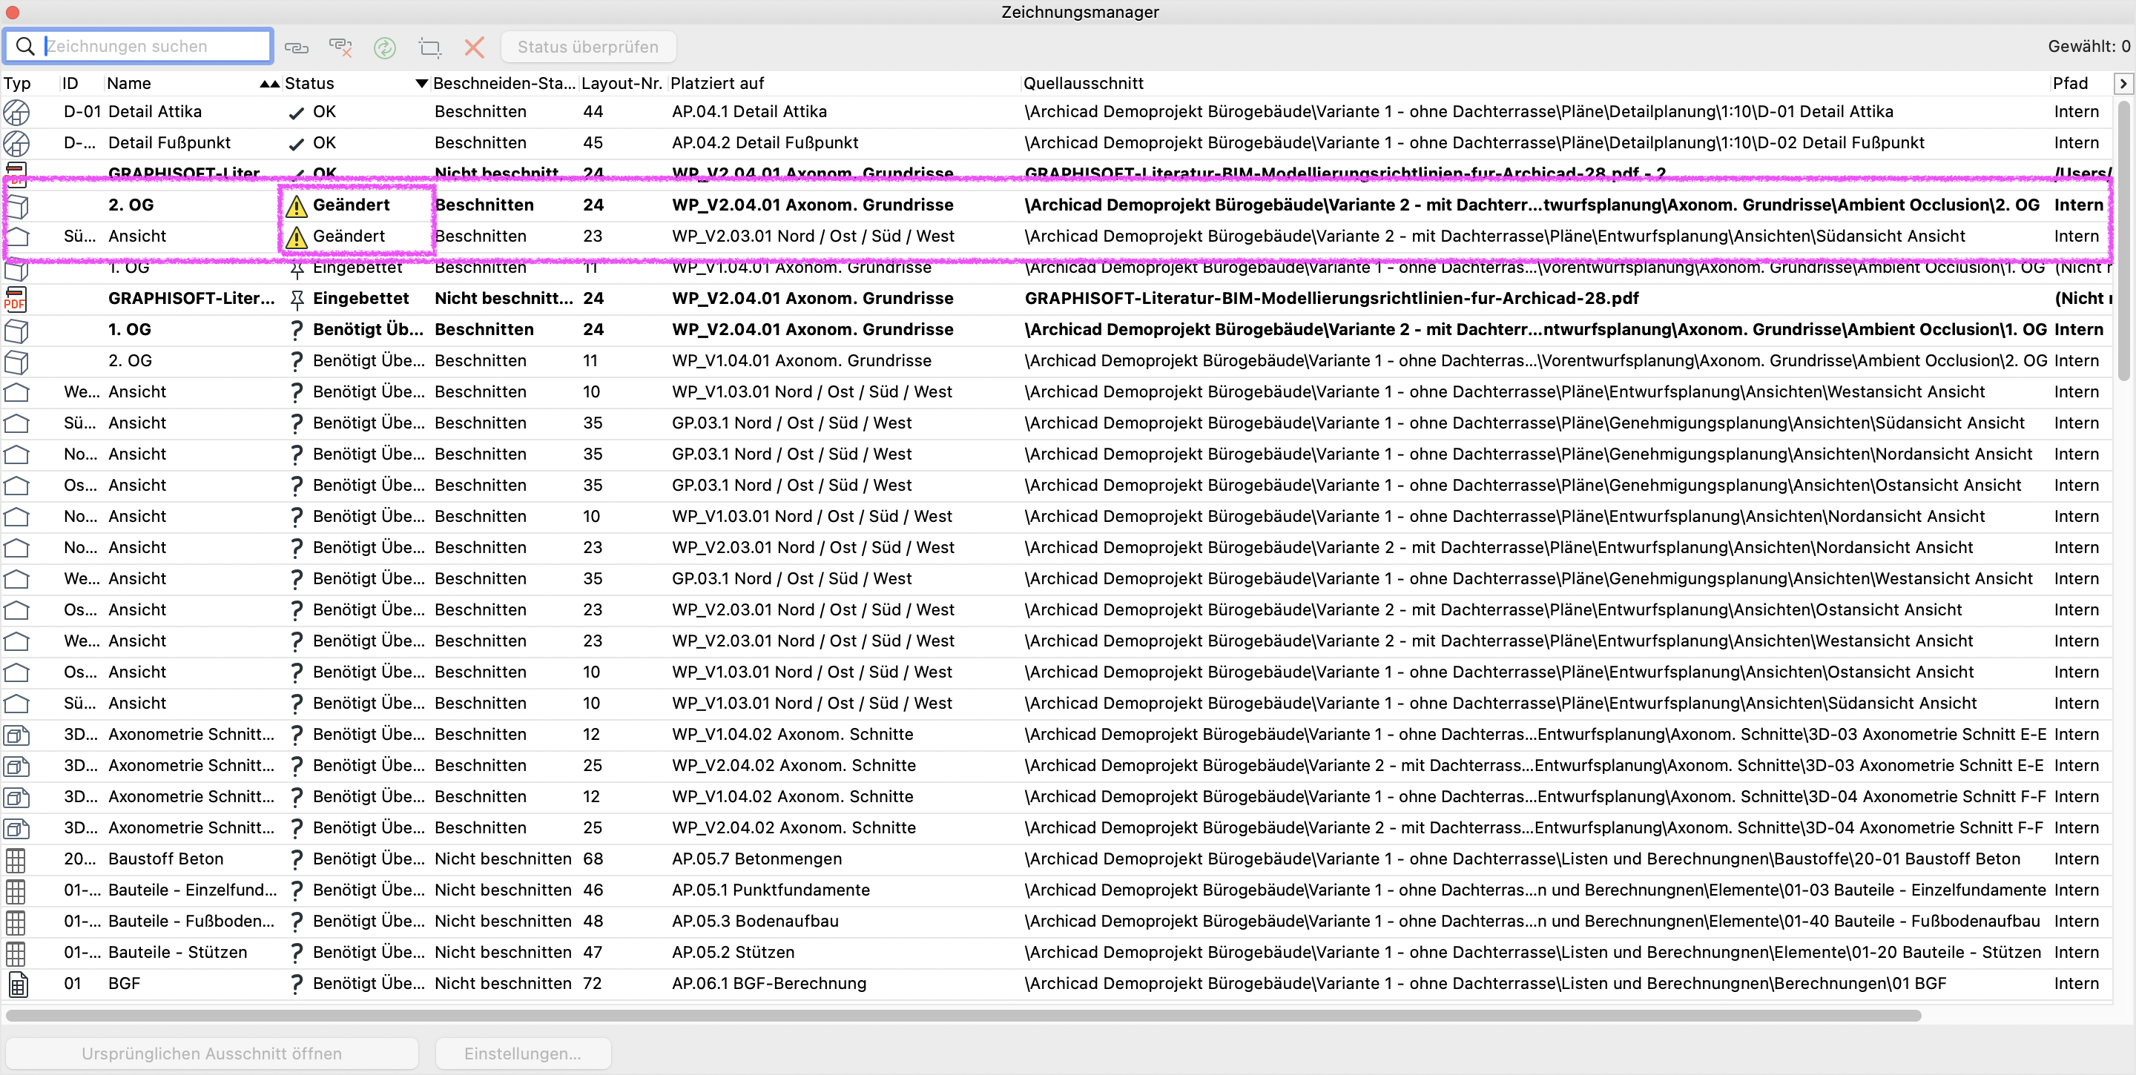Click the calculation sheet icon of BGF row
Viewport: 2136px width, 1075px height.
click(x=17, y=985)
